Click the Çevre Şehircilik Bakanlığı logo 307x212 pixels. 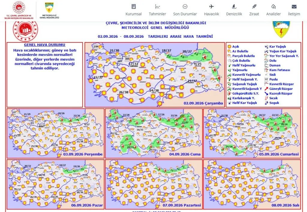[19, 10]
